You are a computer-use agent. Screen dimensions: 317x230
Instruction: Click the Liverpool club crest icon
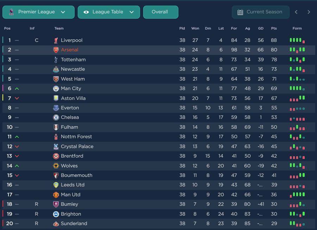click(x=56, y=40)
